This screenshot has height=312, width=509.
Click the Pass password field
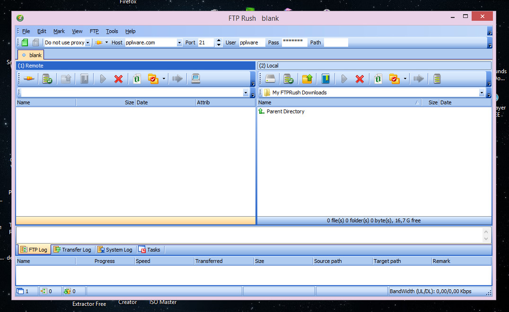pos(294,42)
